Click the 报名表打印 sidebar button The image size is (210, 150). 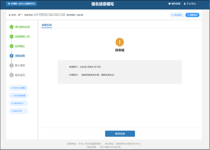[x=18, y=103]
